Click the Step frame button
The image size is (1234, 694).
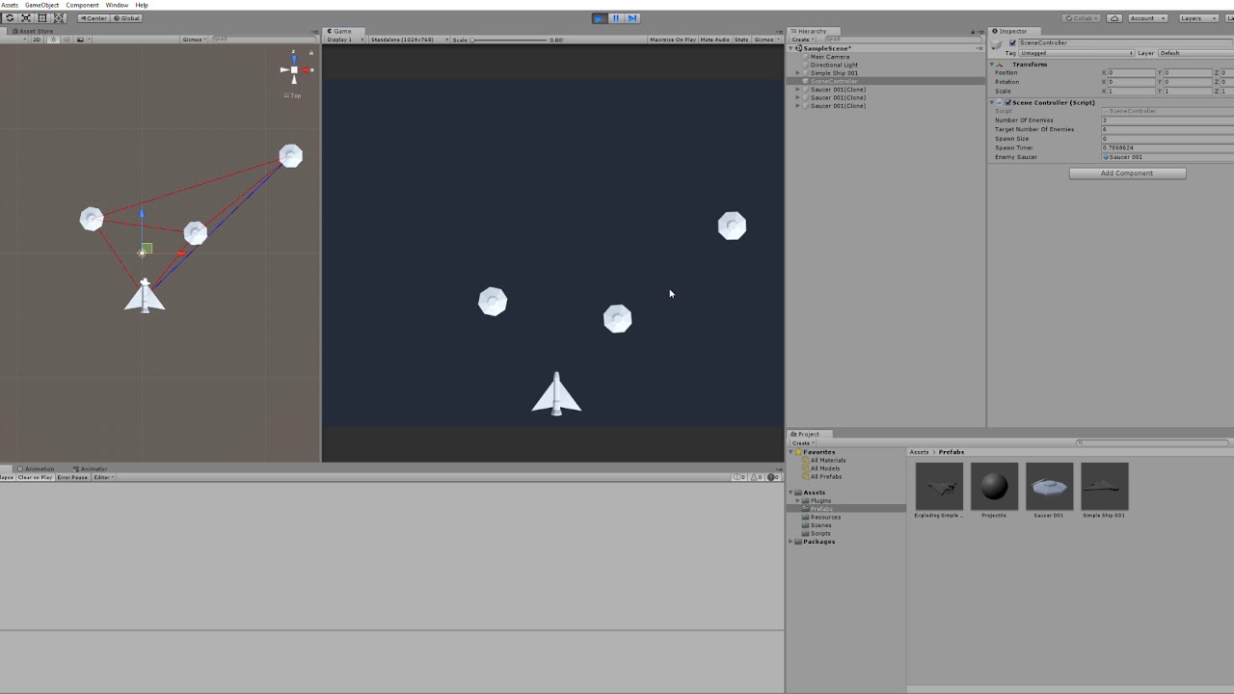[x=632, y=17]
